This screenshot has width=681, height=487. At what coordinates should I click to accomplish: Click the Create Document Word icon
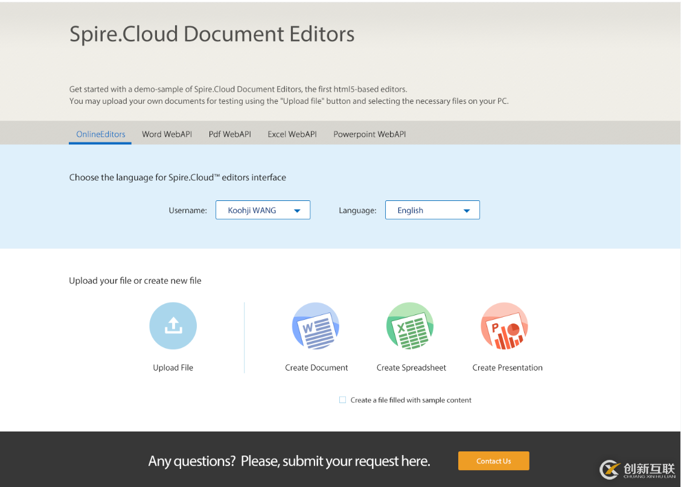coord(316,325)
